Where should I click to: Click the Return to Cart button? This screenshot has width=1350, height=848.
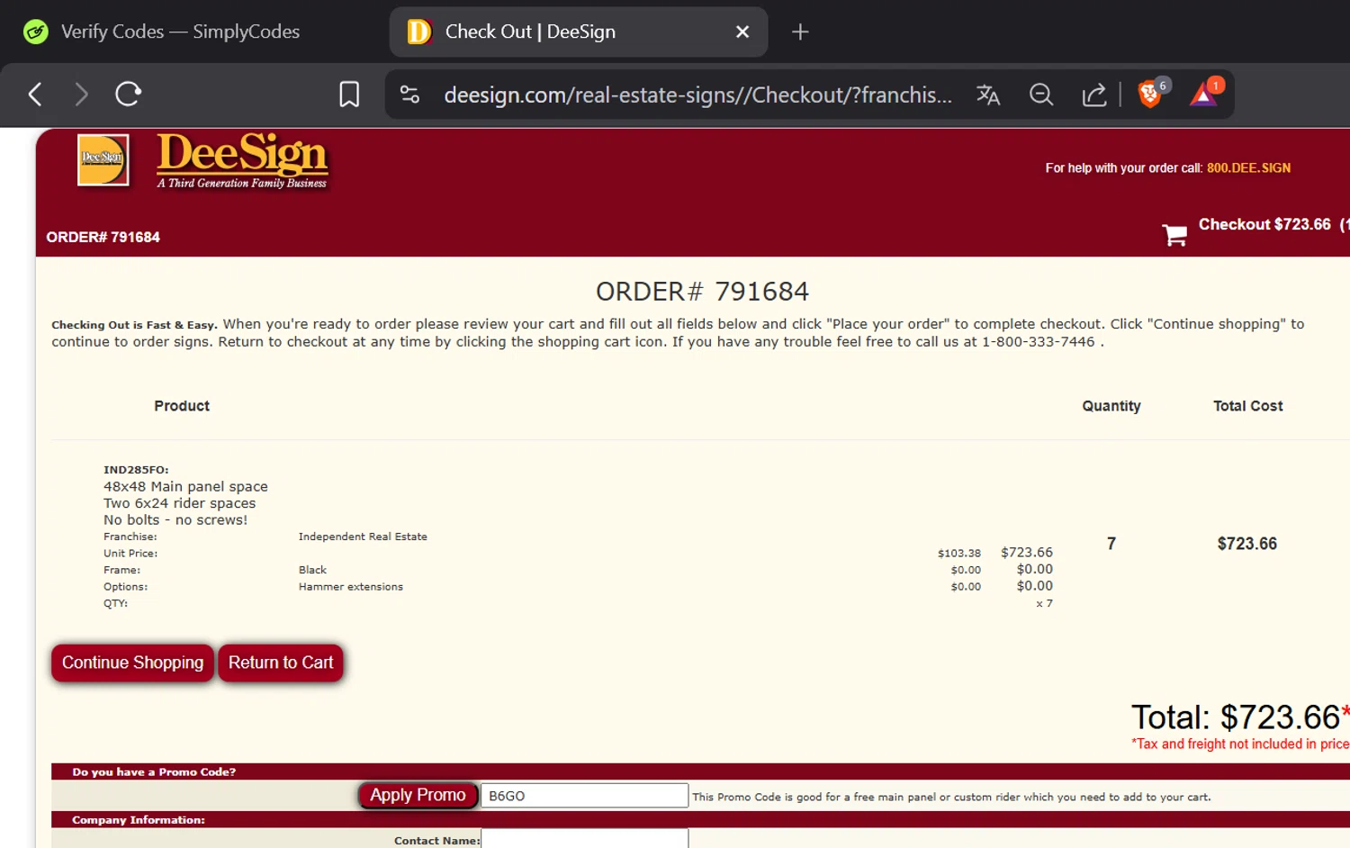click(281, 663)
